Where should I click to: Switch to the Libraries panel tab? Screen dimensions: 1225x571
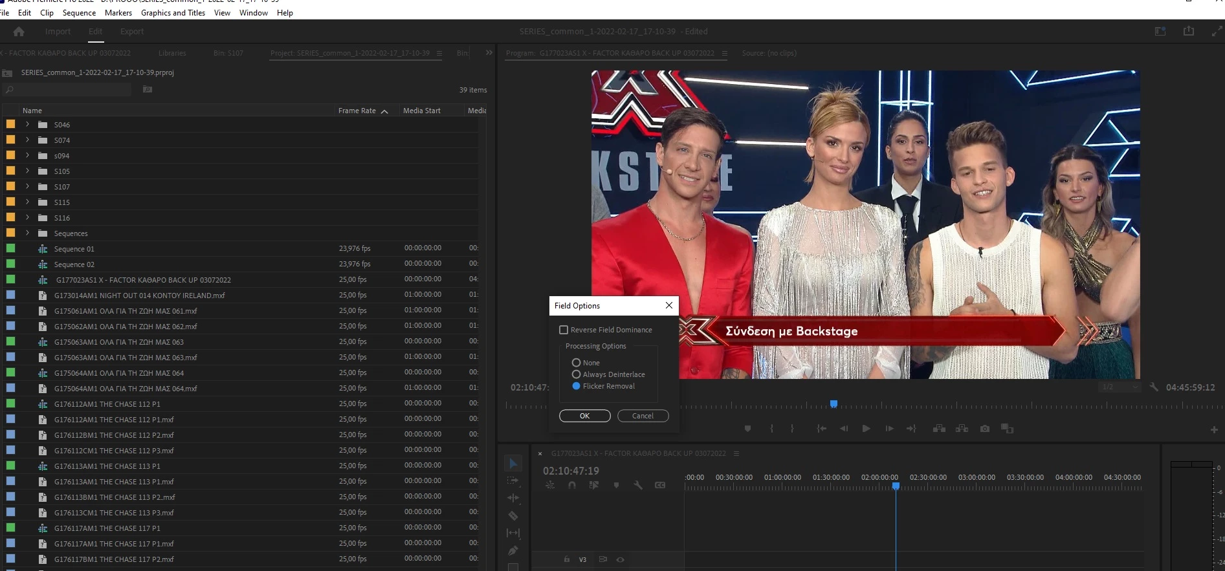click(x=172, y=53)
